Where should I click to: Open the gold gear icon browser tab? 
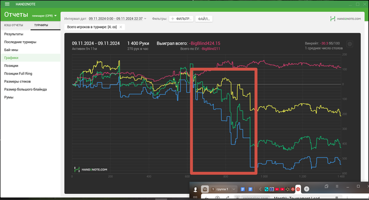coord(288,189)
